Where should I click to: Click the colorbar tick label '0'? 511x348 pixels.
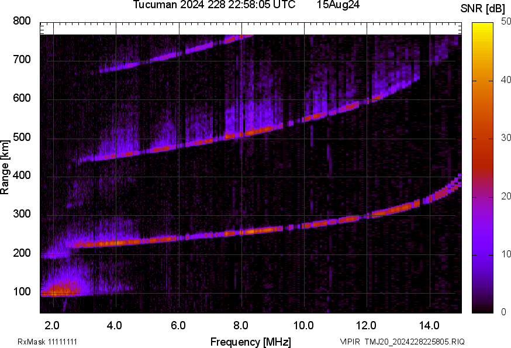click(x=504, y=312)
